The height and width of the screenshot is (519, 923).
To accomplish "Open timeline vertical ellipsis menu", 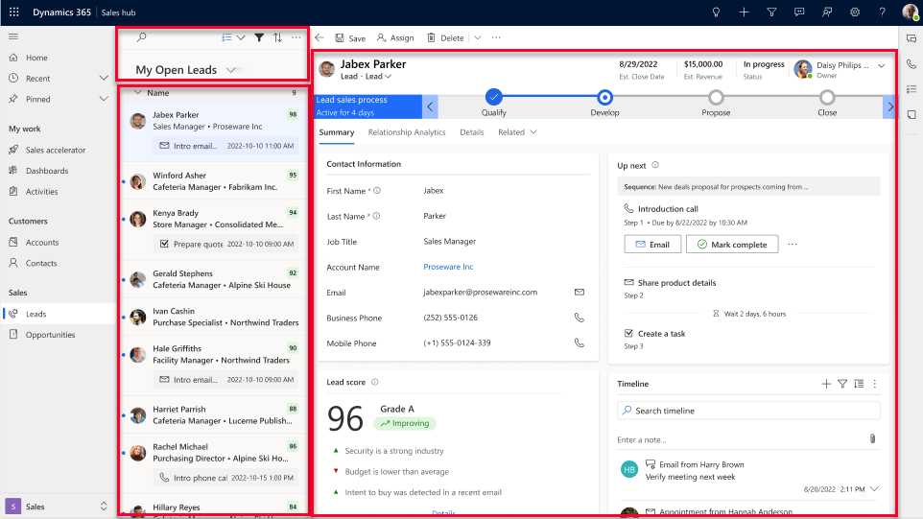I will 875,384.
